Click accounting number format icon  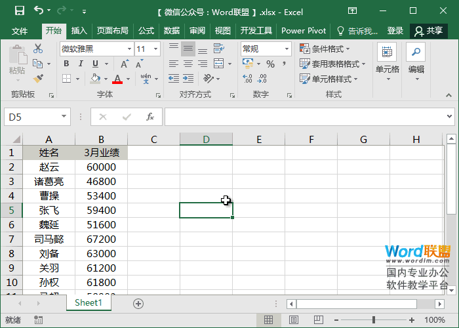[x=248, y=64]
